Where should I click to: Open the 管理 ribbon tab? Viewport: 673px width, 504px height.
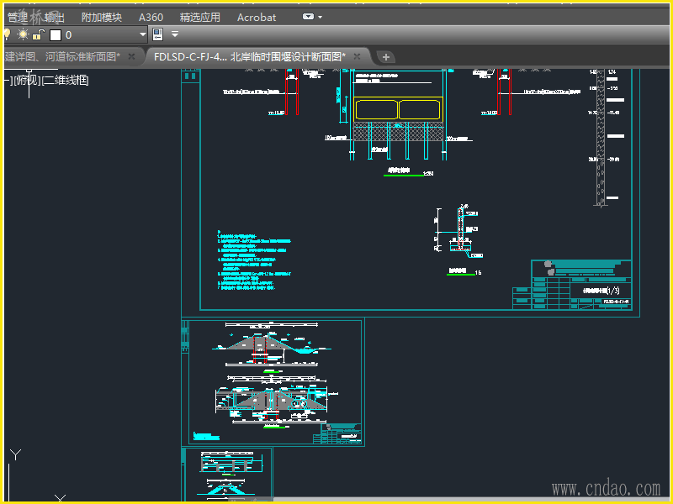pyautogui.click(x=18, y=17)
